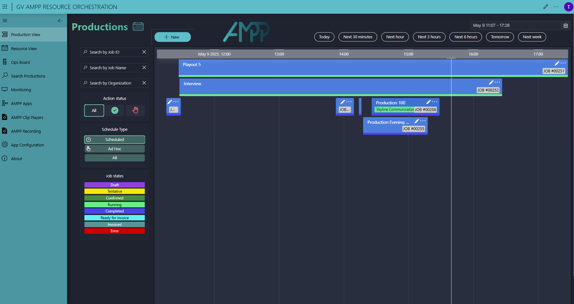Select All action status filter
Image resolution: width=574 pixels, height=304 pixels.
[x=94, y=110]
